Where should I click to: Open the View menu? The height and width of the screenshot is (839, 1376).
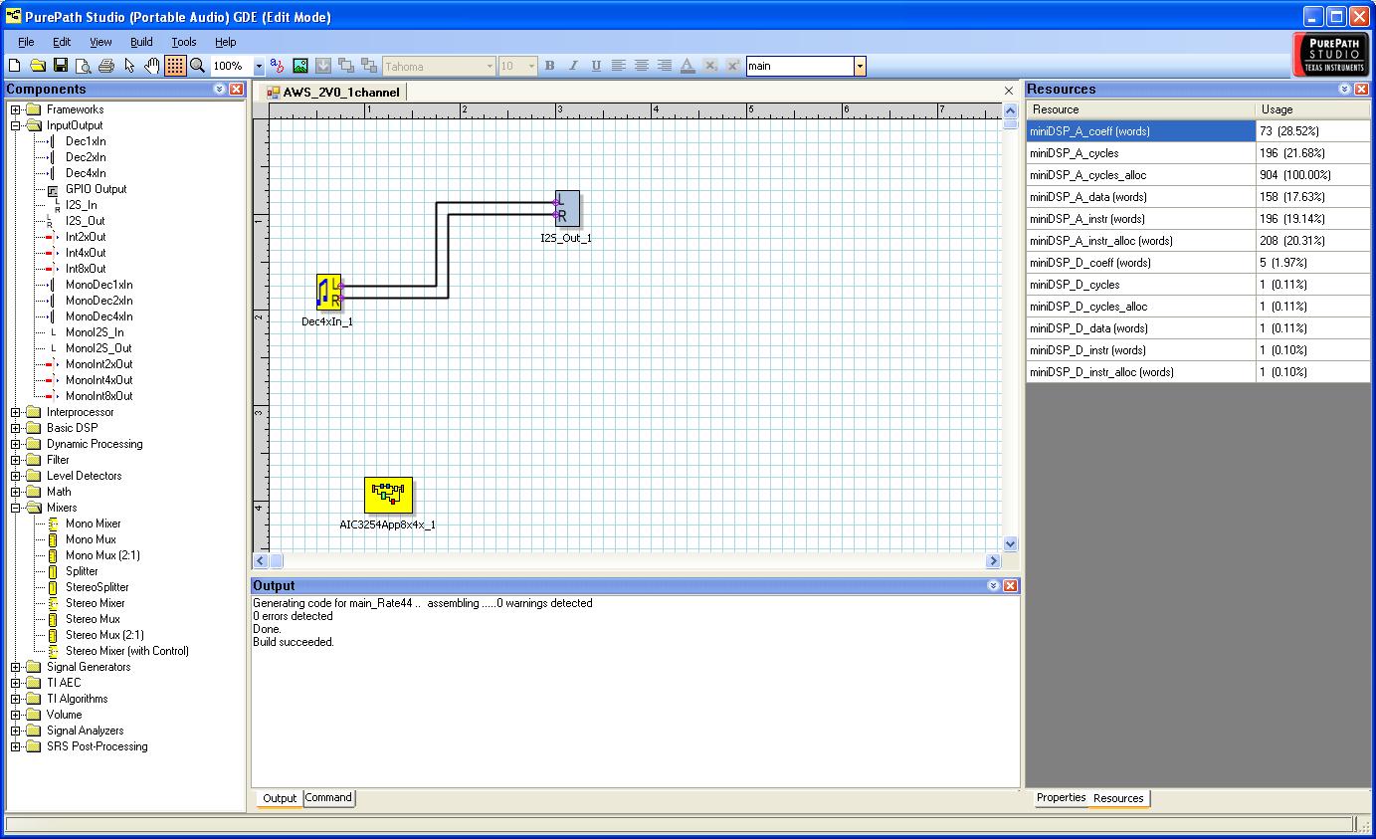(x=100, y=42)
